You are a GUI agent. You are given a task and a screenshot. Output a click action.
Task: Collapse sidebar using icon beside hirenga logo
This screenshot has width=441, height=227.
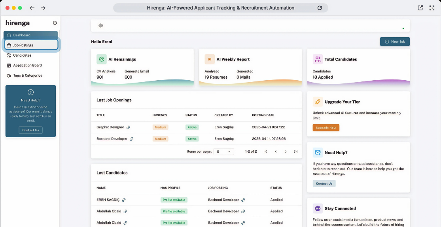55,23
